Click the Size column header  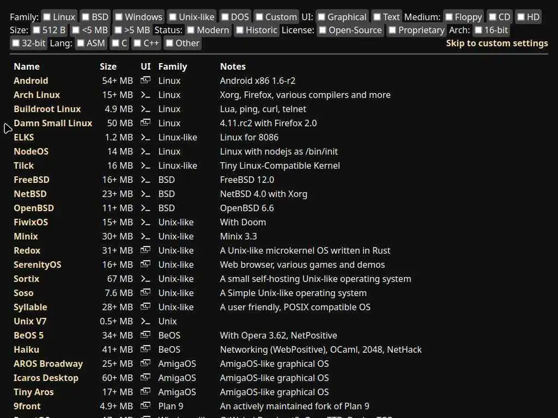coord(108,66)
